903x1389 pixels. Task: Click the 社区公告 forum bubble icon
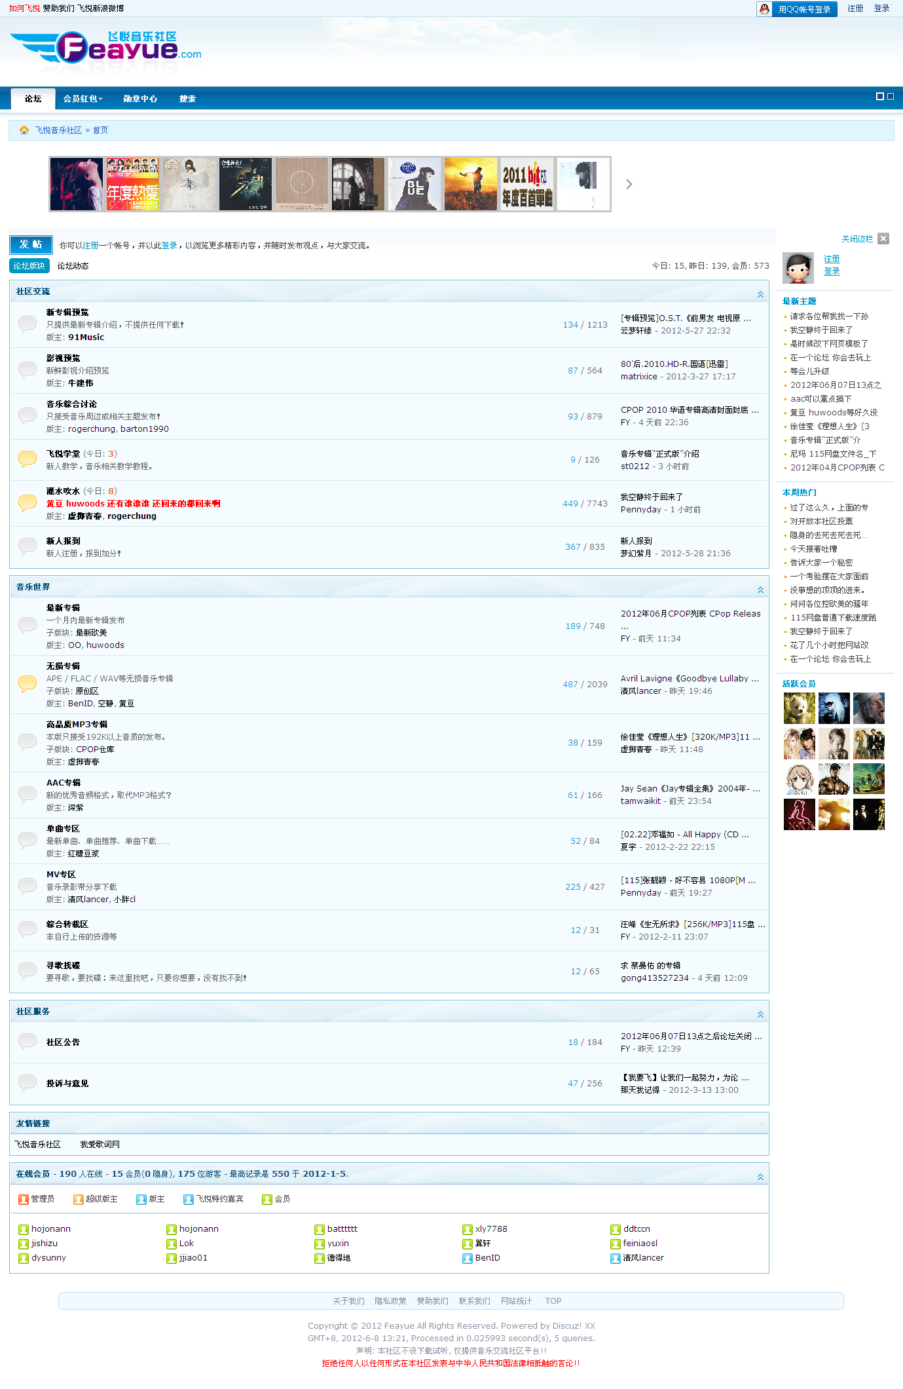(28, 1041)
